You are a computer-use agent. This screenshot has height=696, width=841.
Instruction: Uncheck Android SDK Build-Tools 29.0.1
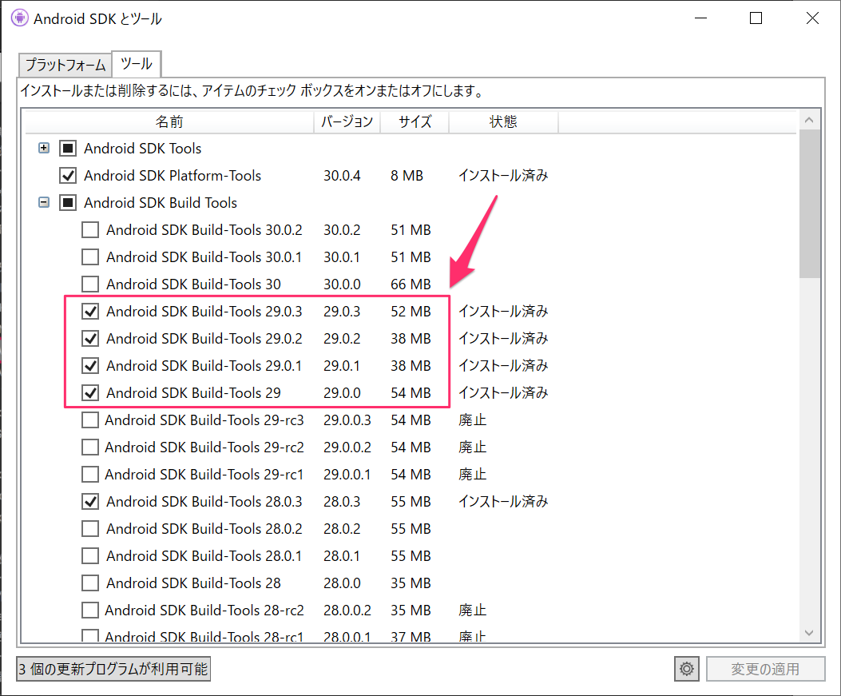pos(90,365)
